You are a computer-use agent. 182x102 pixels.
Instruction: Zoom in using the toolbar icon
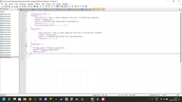click(x=40, y=6)
